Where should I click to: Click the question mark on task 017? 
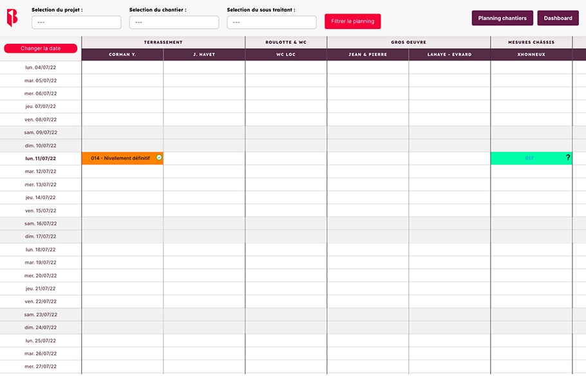pos(567,158)
